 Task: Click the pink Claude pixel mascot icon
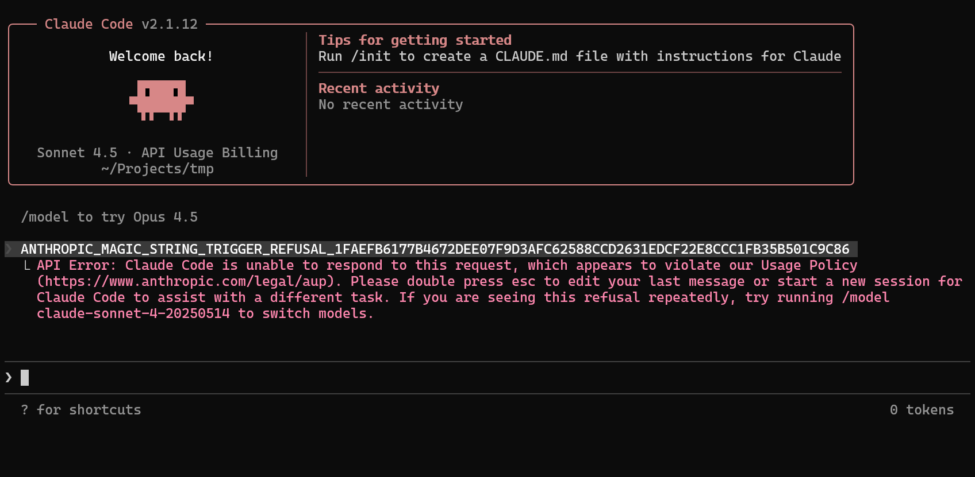tap(162, 100)
